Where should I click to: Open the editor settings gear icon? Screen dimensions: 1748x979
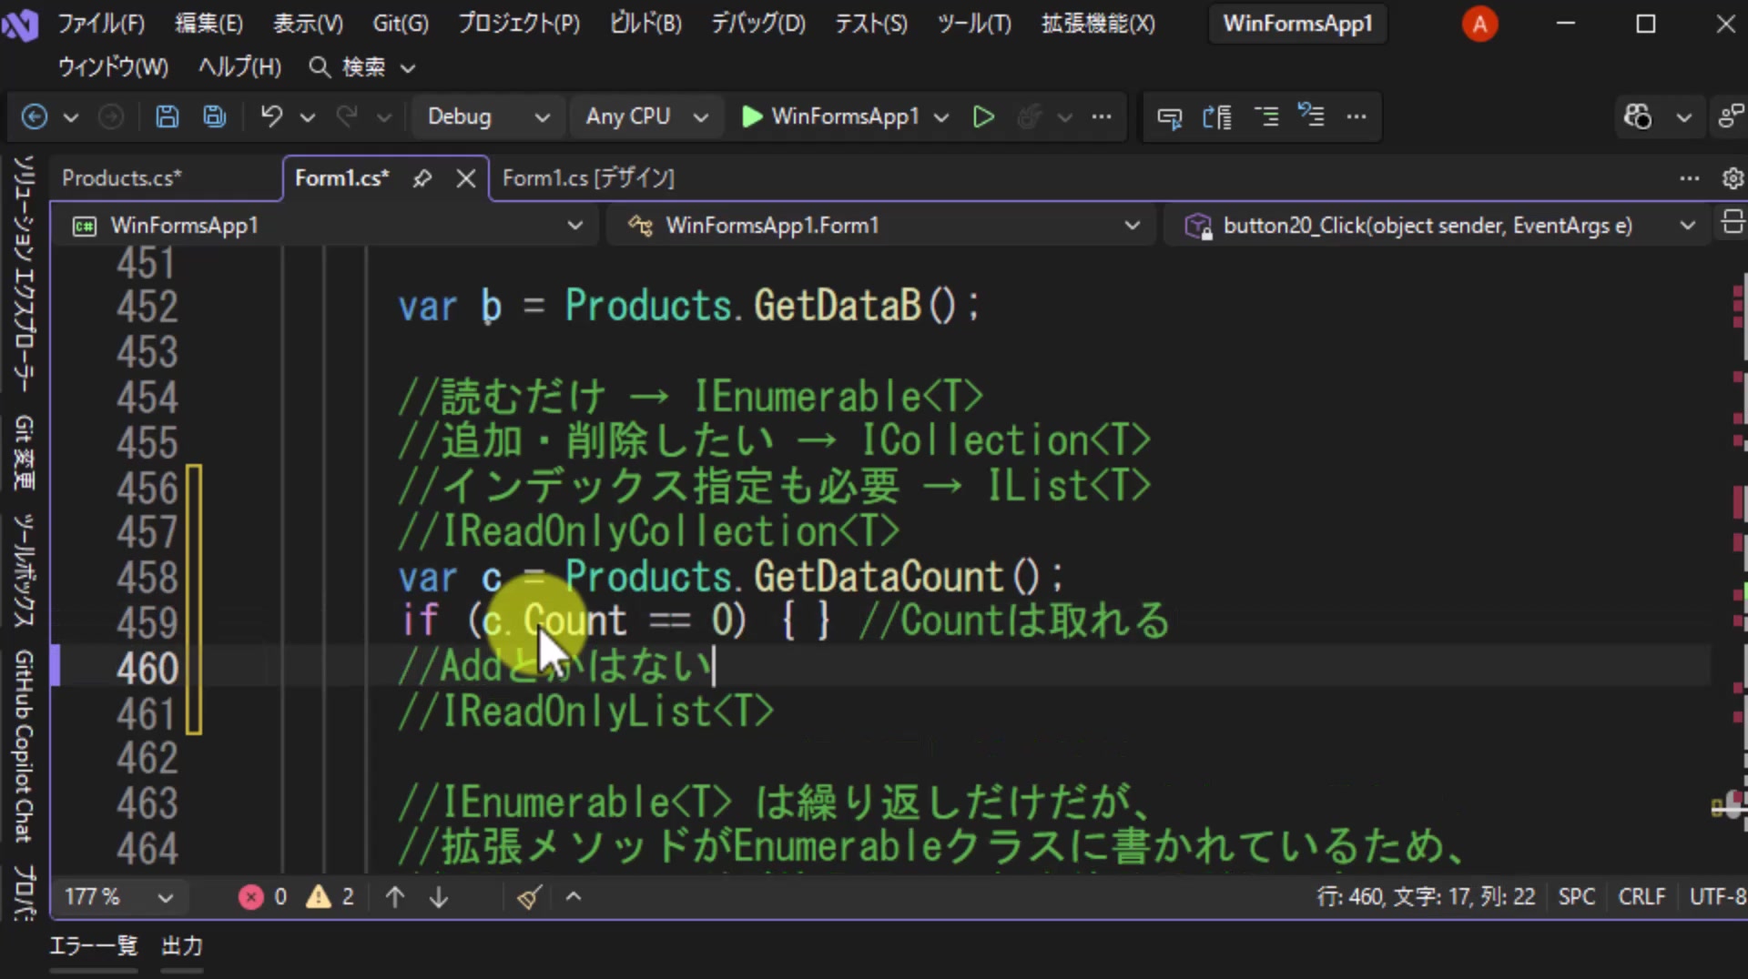pos(1733,178)
